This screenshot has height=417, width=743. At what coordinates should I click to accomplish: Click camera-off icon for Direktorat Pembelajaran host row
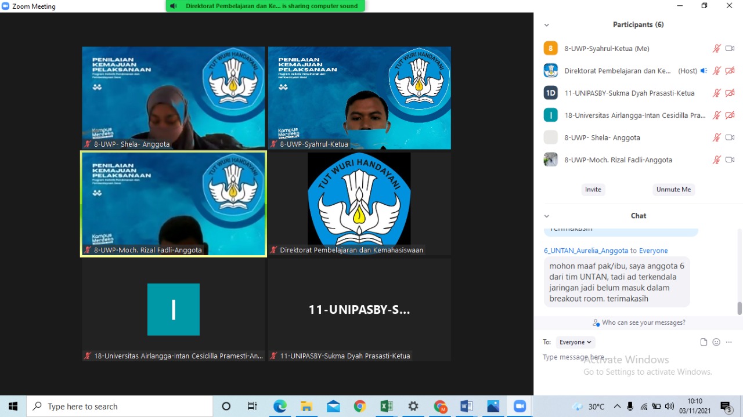(730, 71)
